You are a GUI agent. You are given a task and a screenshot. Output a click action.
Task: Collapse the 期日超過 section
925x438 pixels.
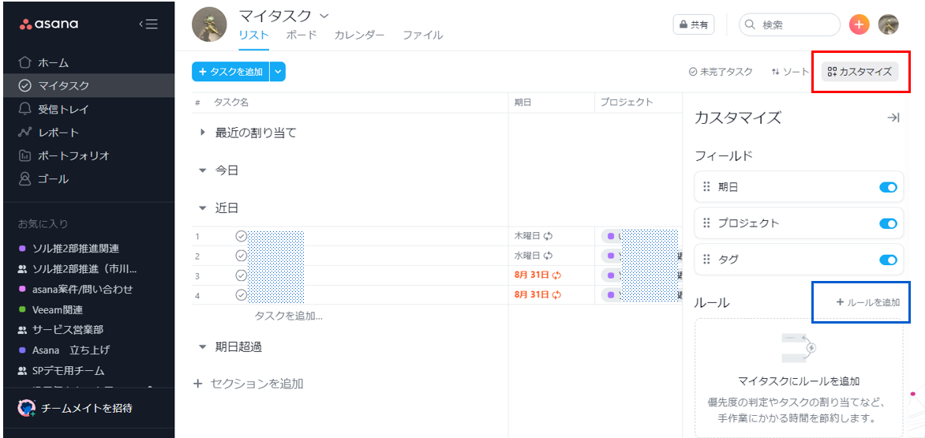pyautogui.click(x=203, y=346)
